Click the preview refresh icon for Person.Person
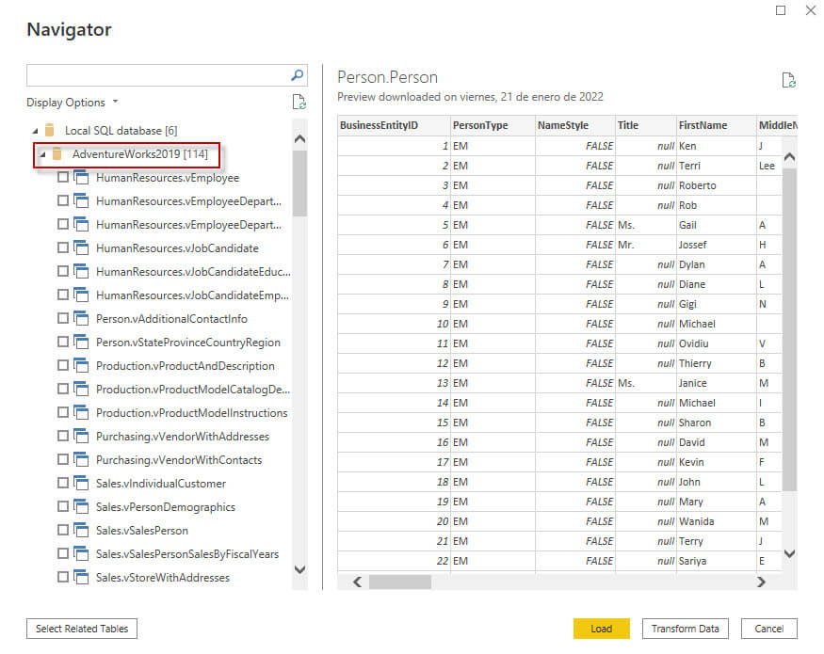Image resolution: width=824 pixels, height=654 pixels. [788, 81]
